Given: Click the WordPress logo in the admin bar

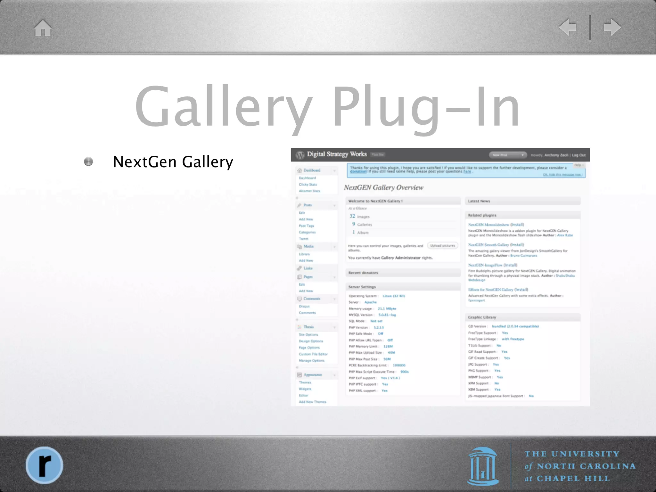Looking at the screenshot, I should point(300,155).
